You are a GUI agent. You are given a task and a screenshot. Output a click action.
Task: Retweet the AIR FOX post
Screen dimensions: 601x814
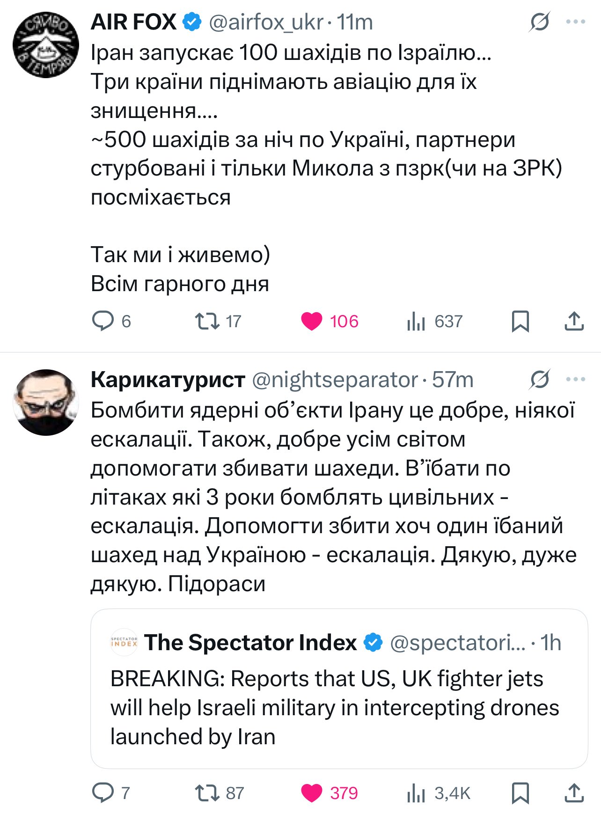coord(207,321)
